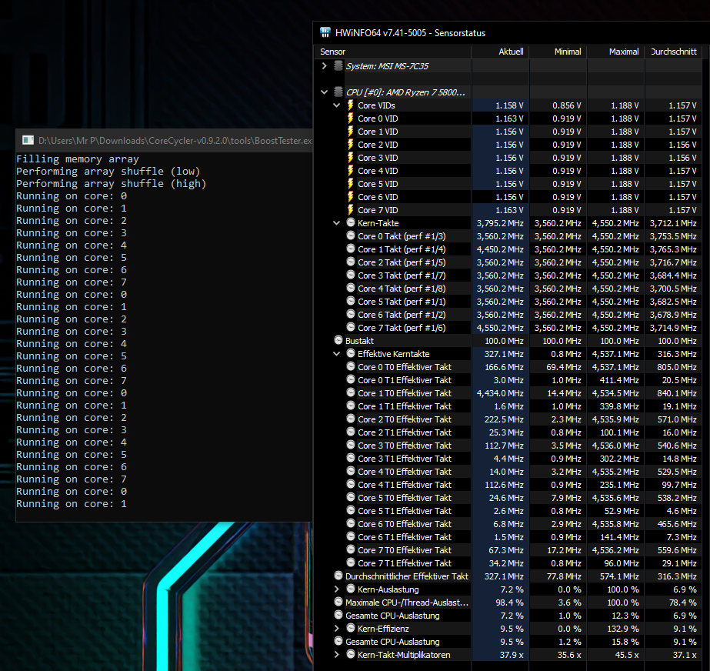Screen dimensions: 710x671
Task: Click the icon for Kern-Auslastung
Action: [351, 589]
